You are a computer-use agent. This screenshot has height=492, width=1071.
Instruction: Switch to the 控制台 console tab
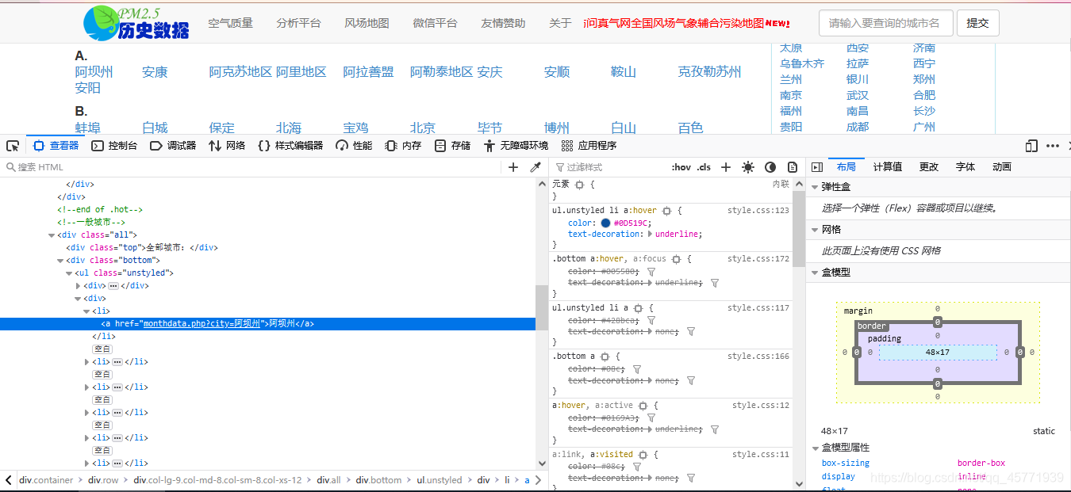[114, 146]
